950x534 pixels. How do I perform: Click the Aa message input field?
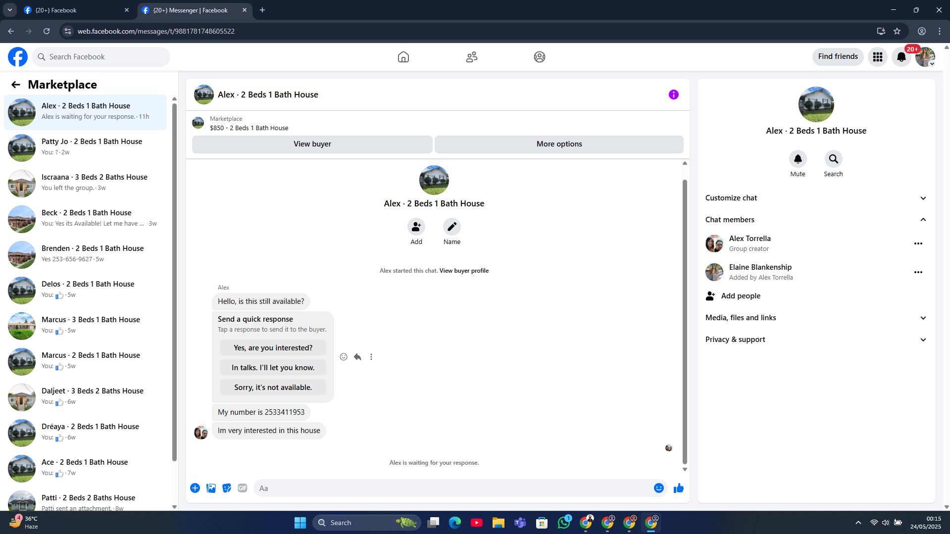pos(453,488)
